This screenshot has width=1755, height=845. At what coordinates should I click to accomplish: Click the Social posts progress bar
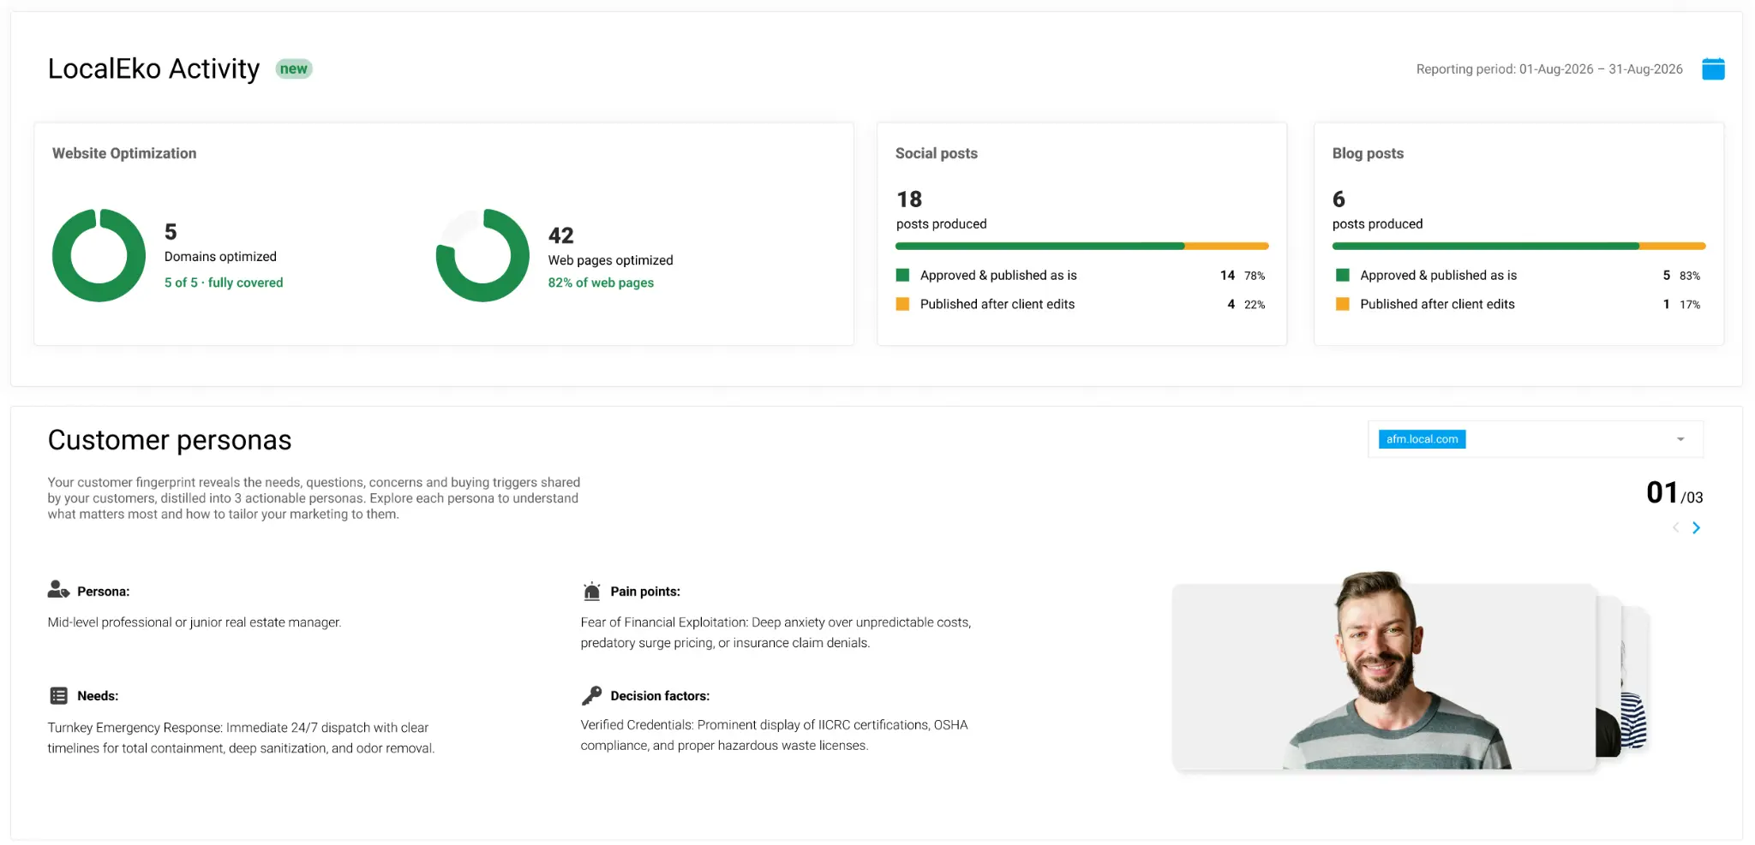point(1081,246)
